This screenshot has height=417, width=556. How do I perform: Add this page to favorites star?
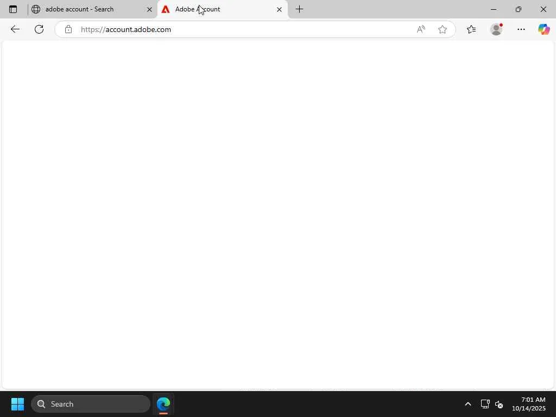tap(442, 29)
